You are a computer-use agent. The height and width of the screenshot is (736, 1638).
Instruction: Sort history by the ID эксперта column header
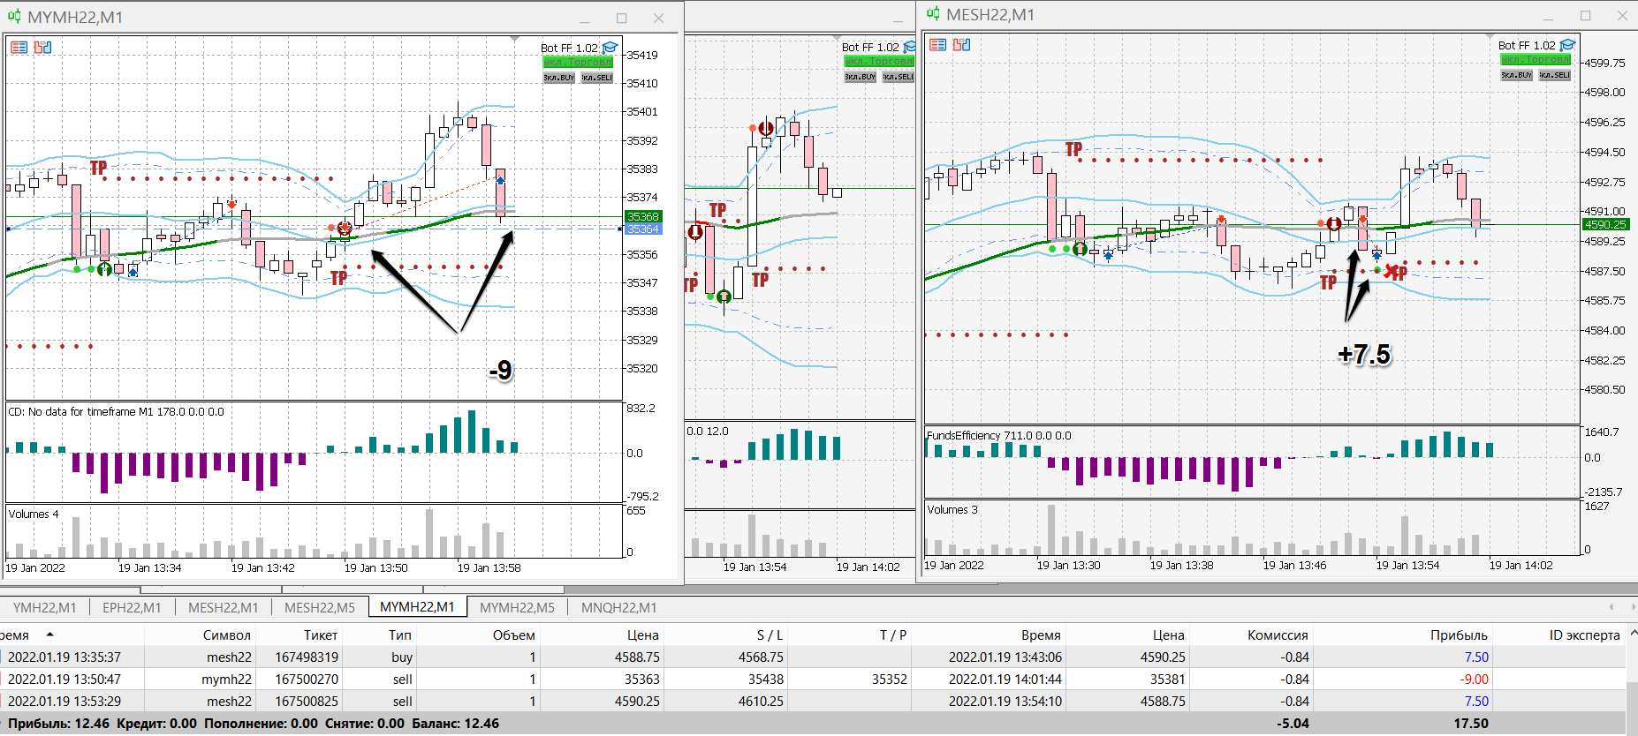click(1585, 635)
